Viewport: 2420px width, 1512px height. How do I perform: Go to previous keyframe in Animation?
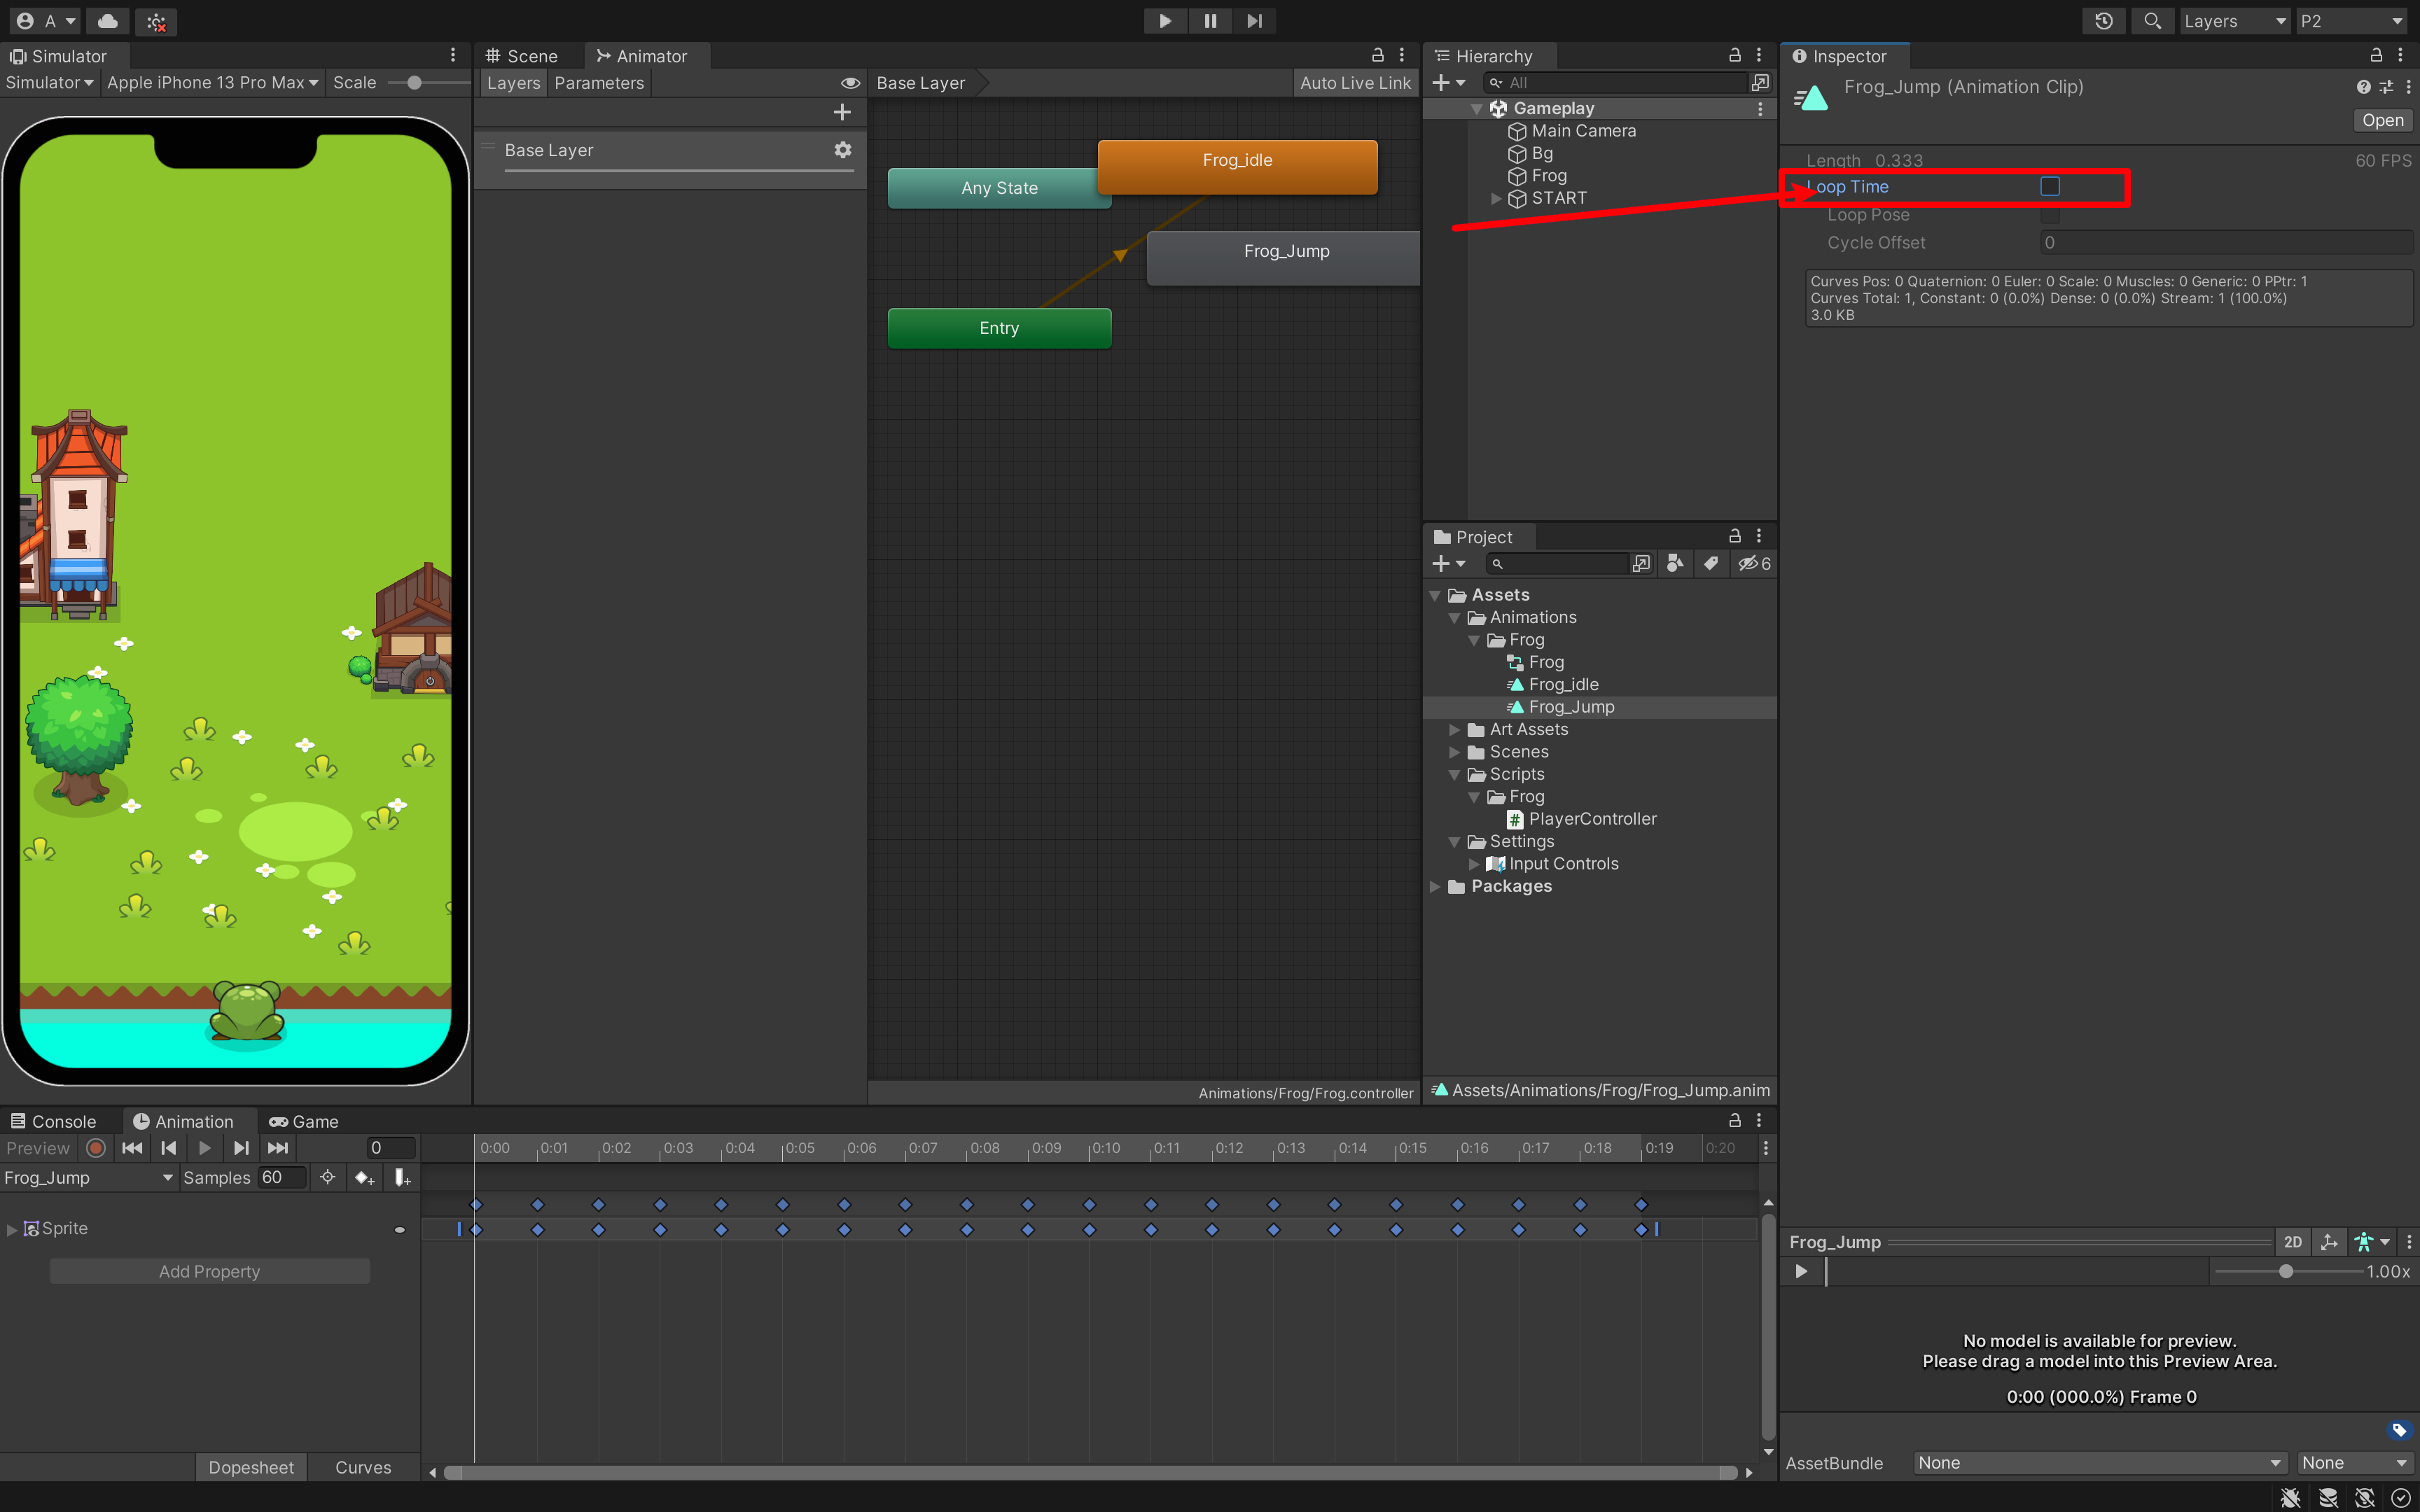168,1148
